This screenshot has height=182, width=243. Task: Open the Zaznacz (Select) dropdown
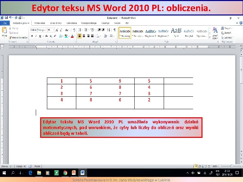coord(227,37)
